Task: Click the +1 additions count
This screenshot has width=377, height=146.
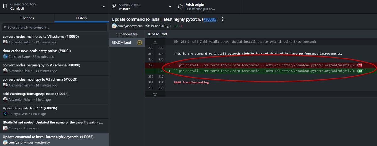Action: [x=176, y=26]
